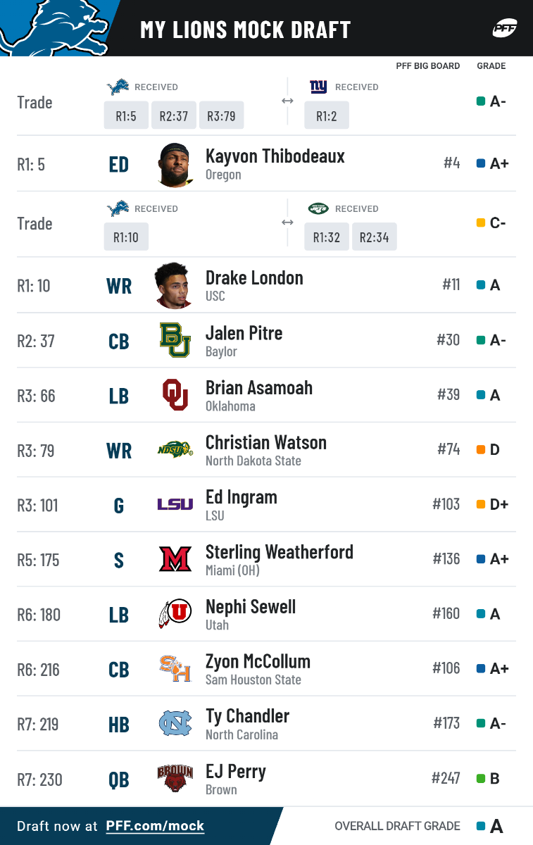The image size is (533, 845).
Task: Select the R1:2 pick chip received by Giants
Action: (327, 115)
